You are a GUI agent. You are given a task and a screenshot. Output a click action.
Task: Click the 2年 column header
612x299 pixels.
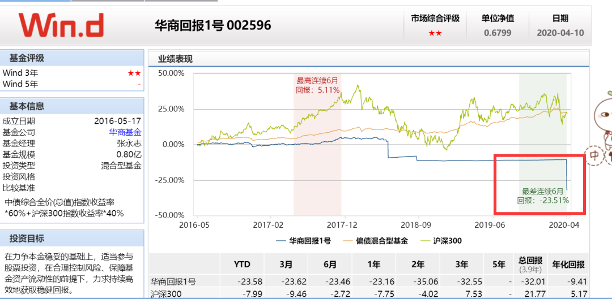(x=417, y=265)
